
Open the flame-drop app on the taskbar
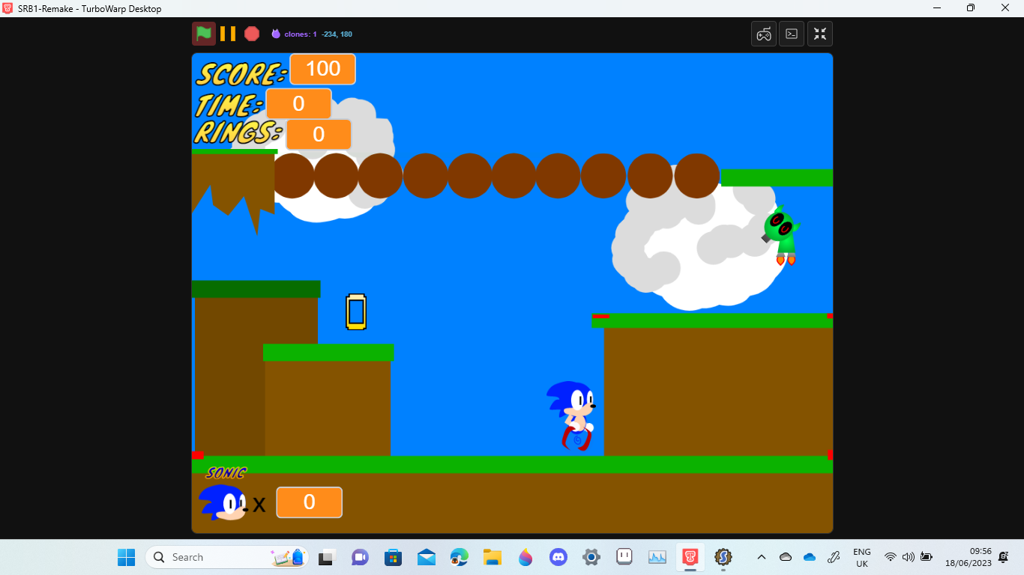tap(525, 557)
